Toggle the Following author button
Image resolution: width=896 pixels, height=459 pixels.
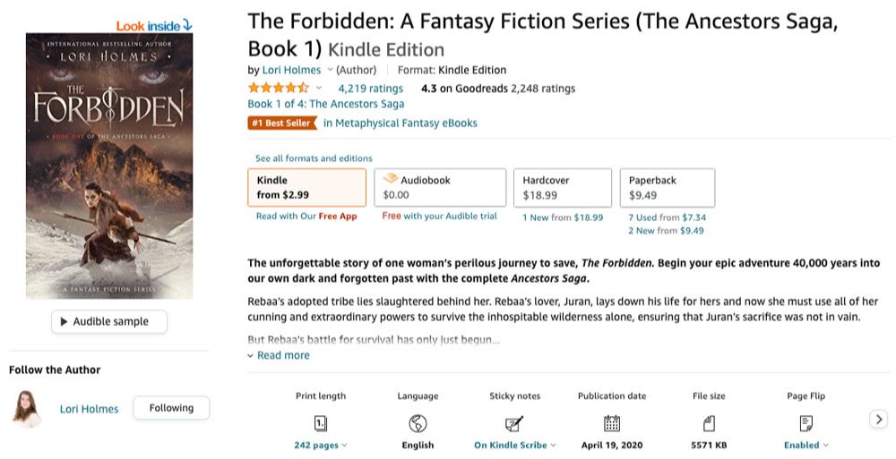pos(171,408)
